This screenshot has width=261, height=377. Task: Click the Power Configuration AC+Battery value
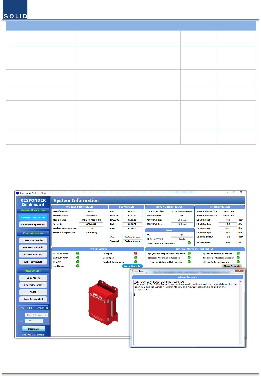click(91, 233)
